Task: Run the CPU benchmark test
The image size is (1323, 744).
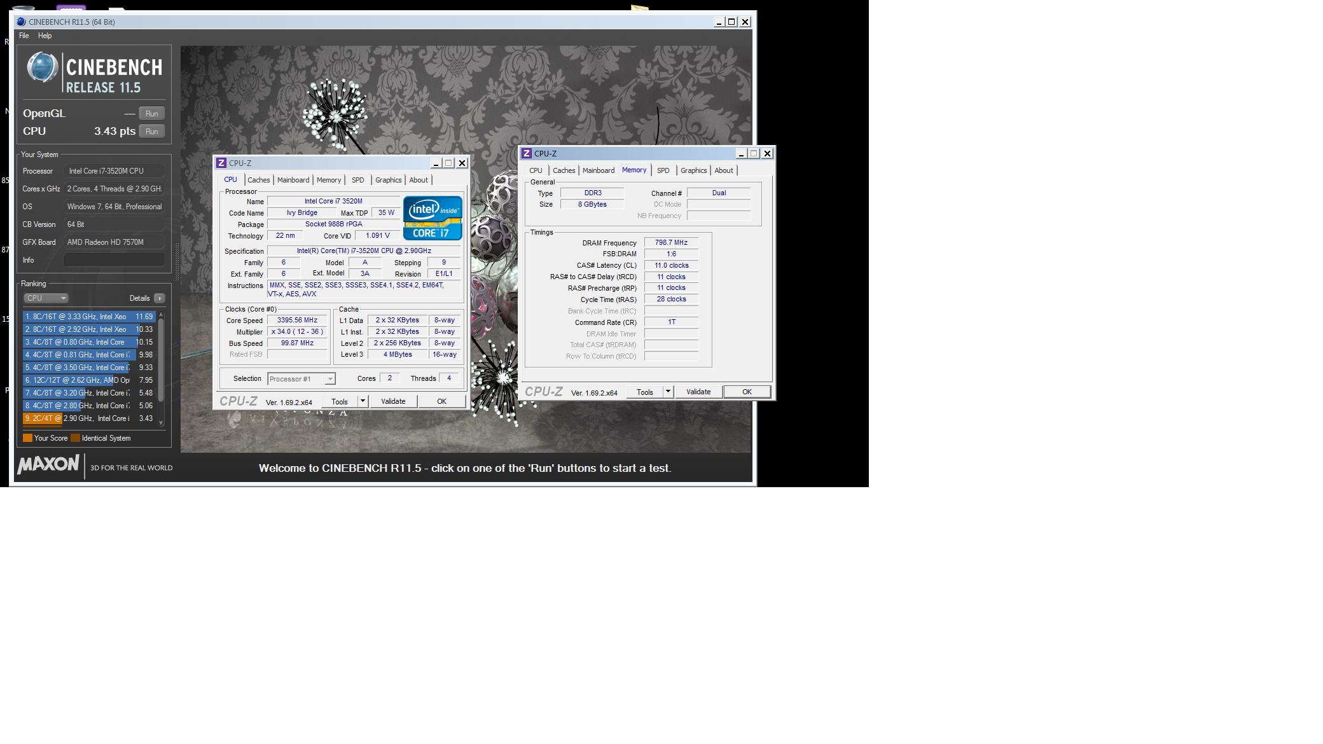Action: pos(152,132)
